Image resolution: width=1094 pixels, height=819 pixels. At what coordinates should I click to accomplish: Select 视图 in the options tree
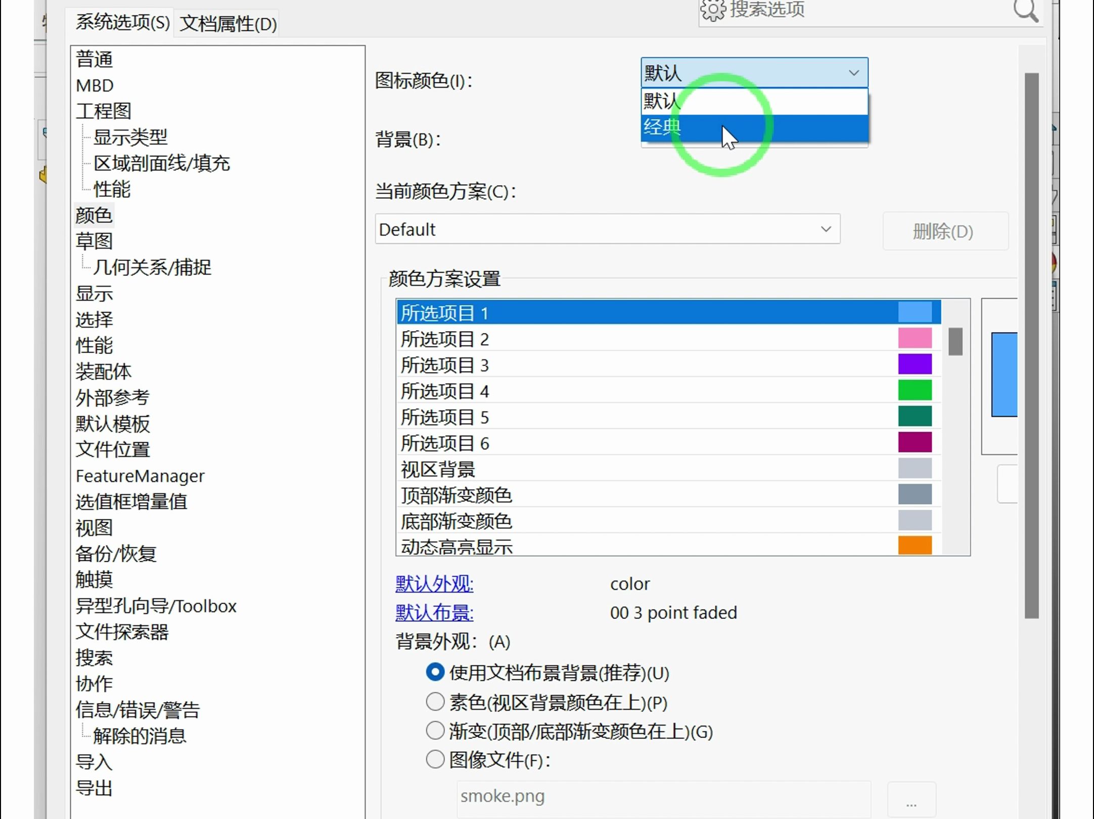(94, 528)
